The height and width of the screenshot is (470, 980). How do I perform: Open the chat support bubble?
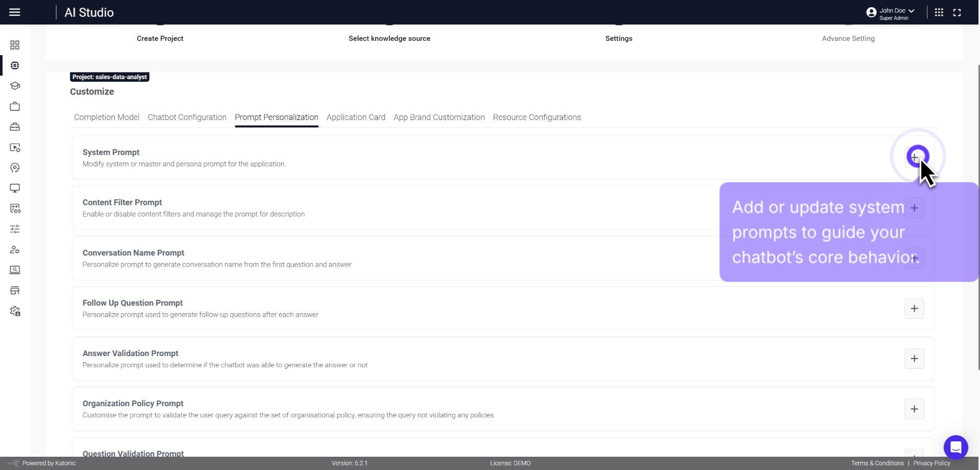point(956,447)
